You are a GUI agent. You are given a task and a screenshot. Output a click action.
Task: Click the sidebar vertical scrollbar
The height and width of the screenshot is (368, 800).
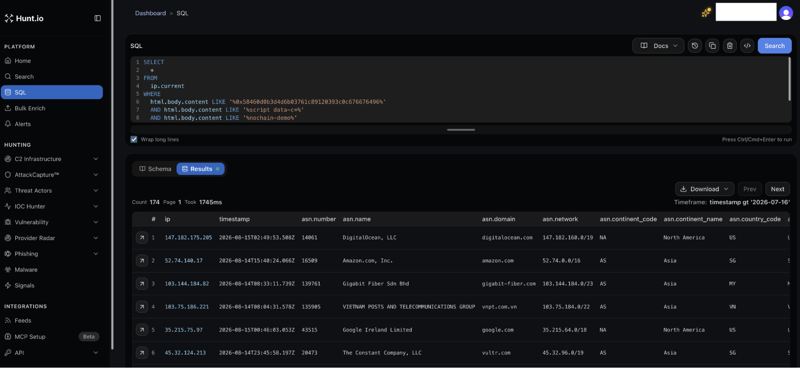tap(112, 175)
